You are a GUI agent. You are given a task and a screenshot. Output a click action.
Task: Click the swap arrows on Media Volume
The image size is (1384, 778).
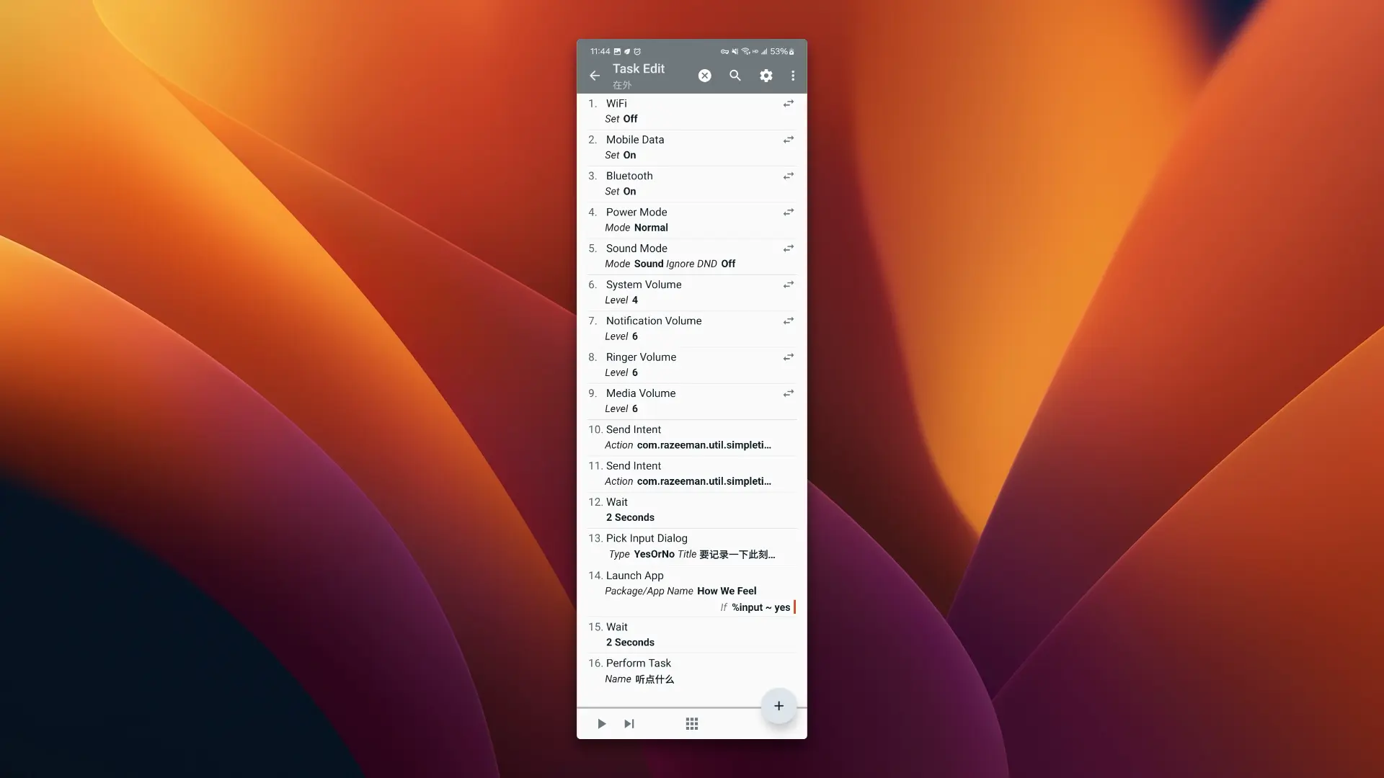tap(788, 393)
